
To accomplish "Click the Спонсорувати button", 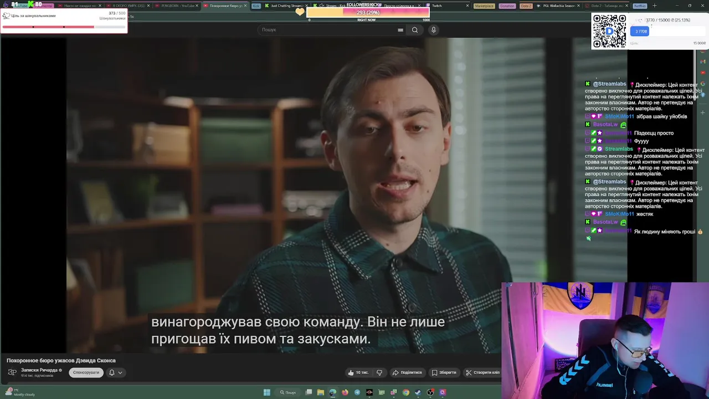I will [86, 372].
